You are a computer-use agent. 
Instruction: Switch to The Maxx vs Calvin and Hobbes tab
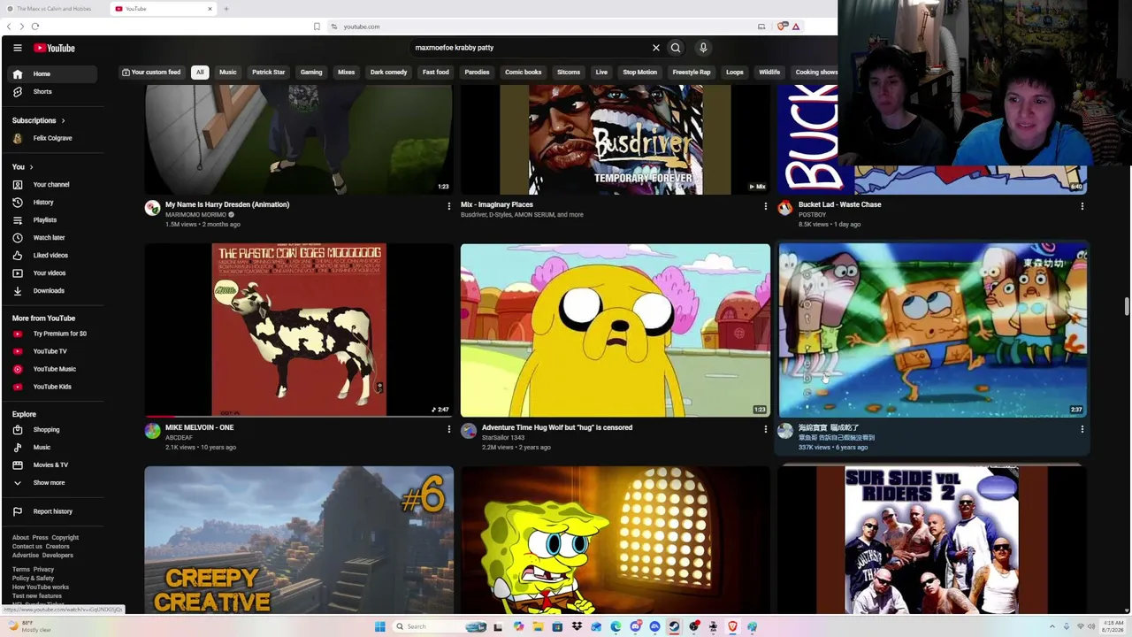click(x=55, y=9)
